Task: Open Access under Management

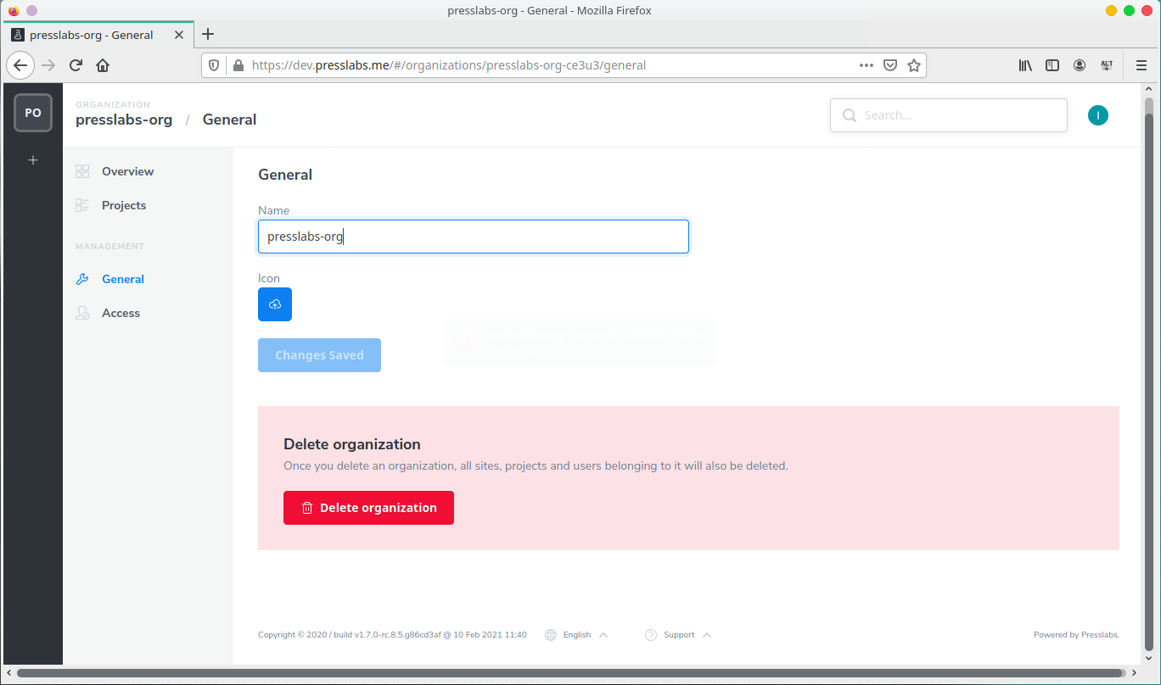Action: pyautogui.click(x=121, y=313)
